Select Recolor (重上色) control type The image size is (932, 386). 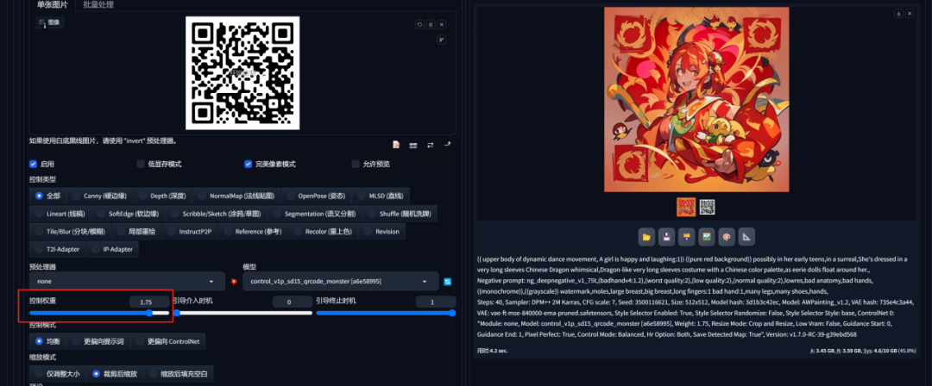coord(323,232)
